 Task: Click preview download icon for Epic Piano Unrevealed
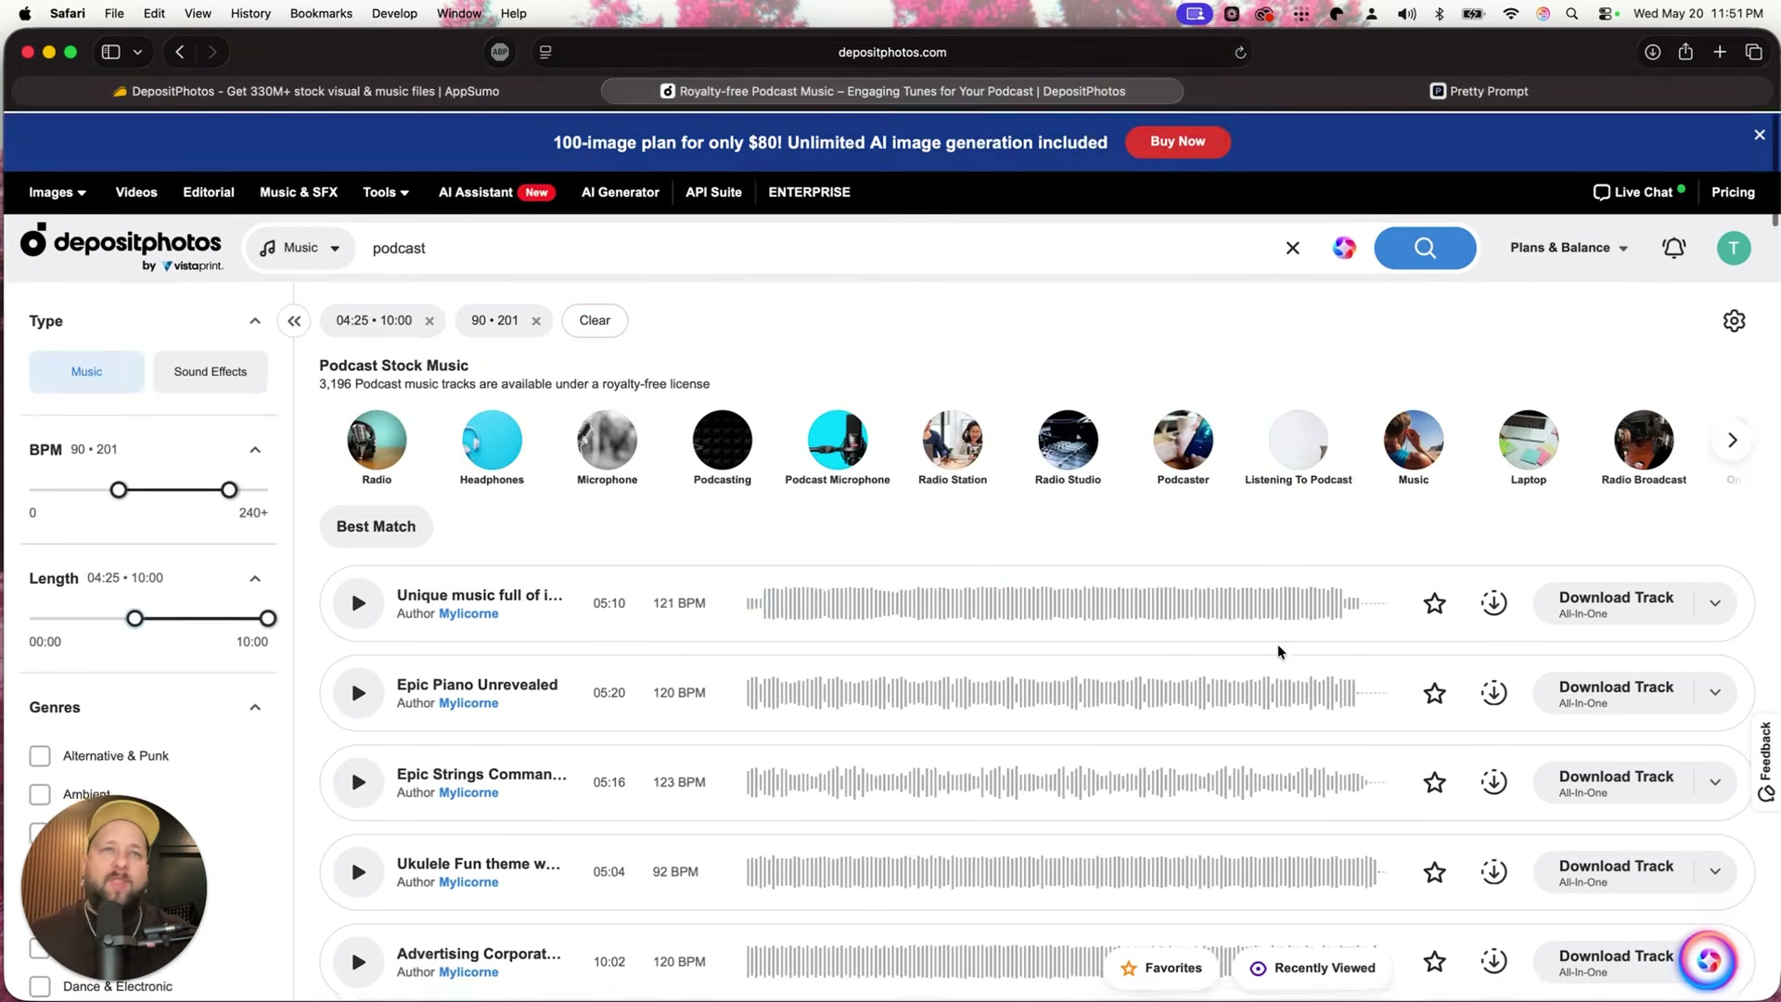(x=1493, y=693)
